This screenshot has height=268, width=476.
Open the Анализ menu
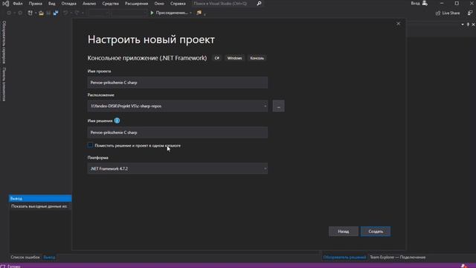89,4
